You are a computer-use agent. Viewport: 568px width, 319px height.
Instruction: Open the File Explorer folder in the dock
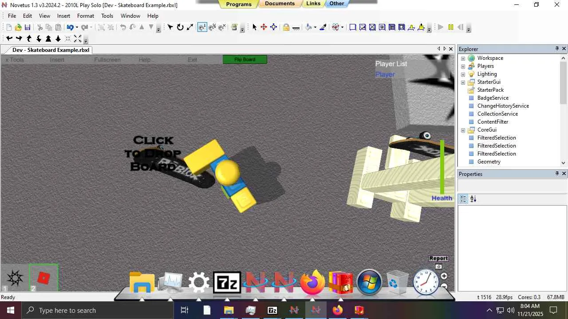pyautogui.click(x=142, y=283)
